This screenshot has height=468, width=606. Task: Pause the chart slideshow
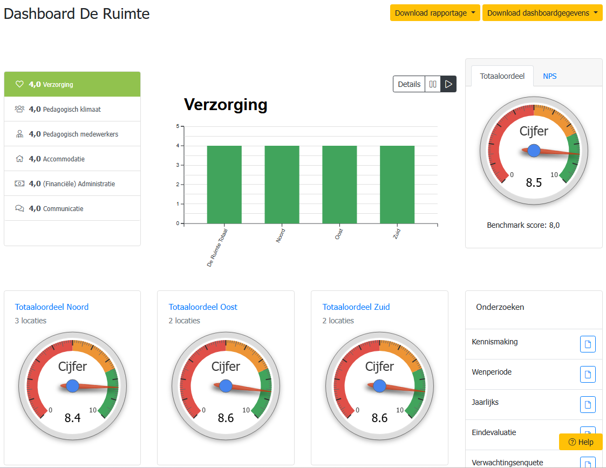point(433,84)
